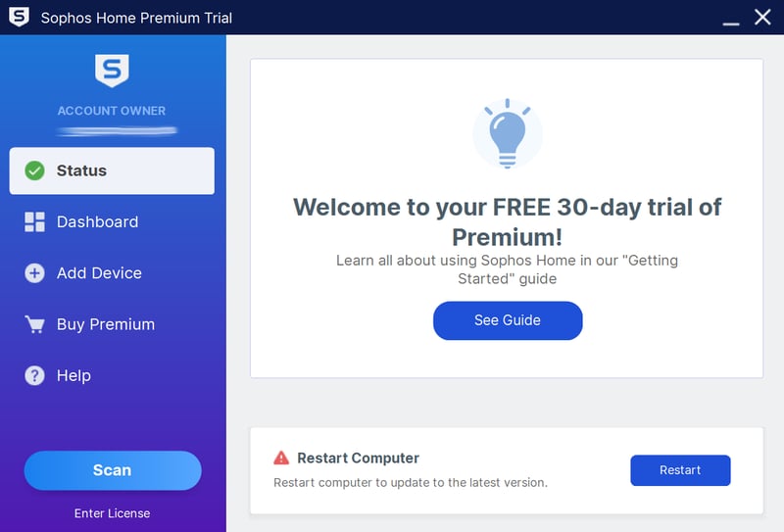Click the Sophos shield logo in sidebar

(x=112, y=71)
